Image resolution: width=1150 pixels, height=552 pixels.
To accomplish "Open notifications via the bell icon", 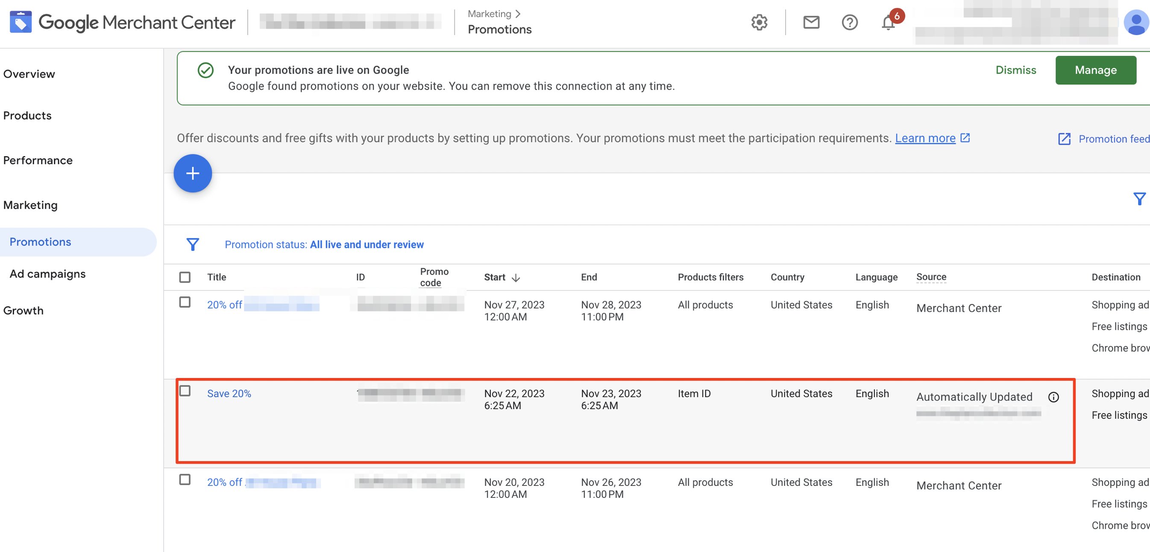I will [888, 22].
